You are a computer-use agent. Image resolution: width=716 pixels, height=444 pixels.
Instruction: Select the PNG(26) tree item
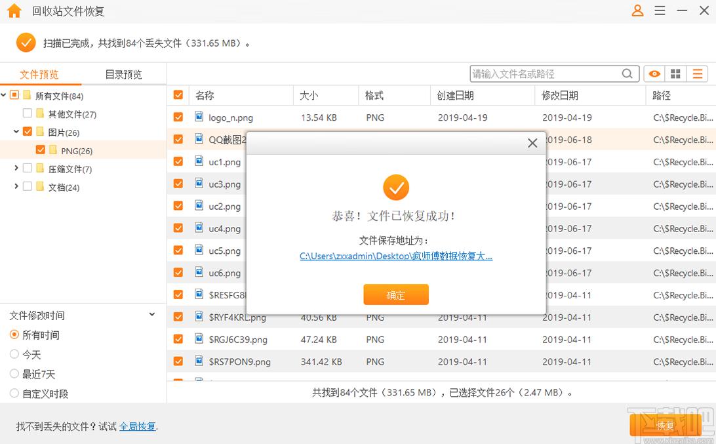[x=77, y=151]
